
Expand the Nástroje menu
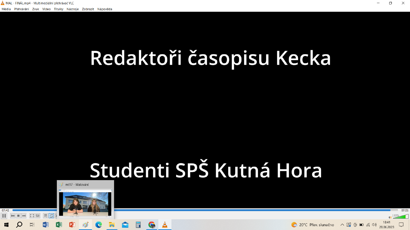coord(73,9)
